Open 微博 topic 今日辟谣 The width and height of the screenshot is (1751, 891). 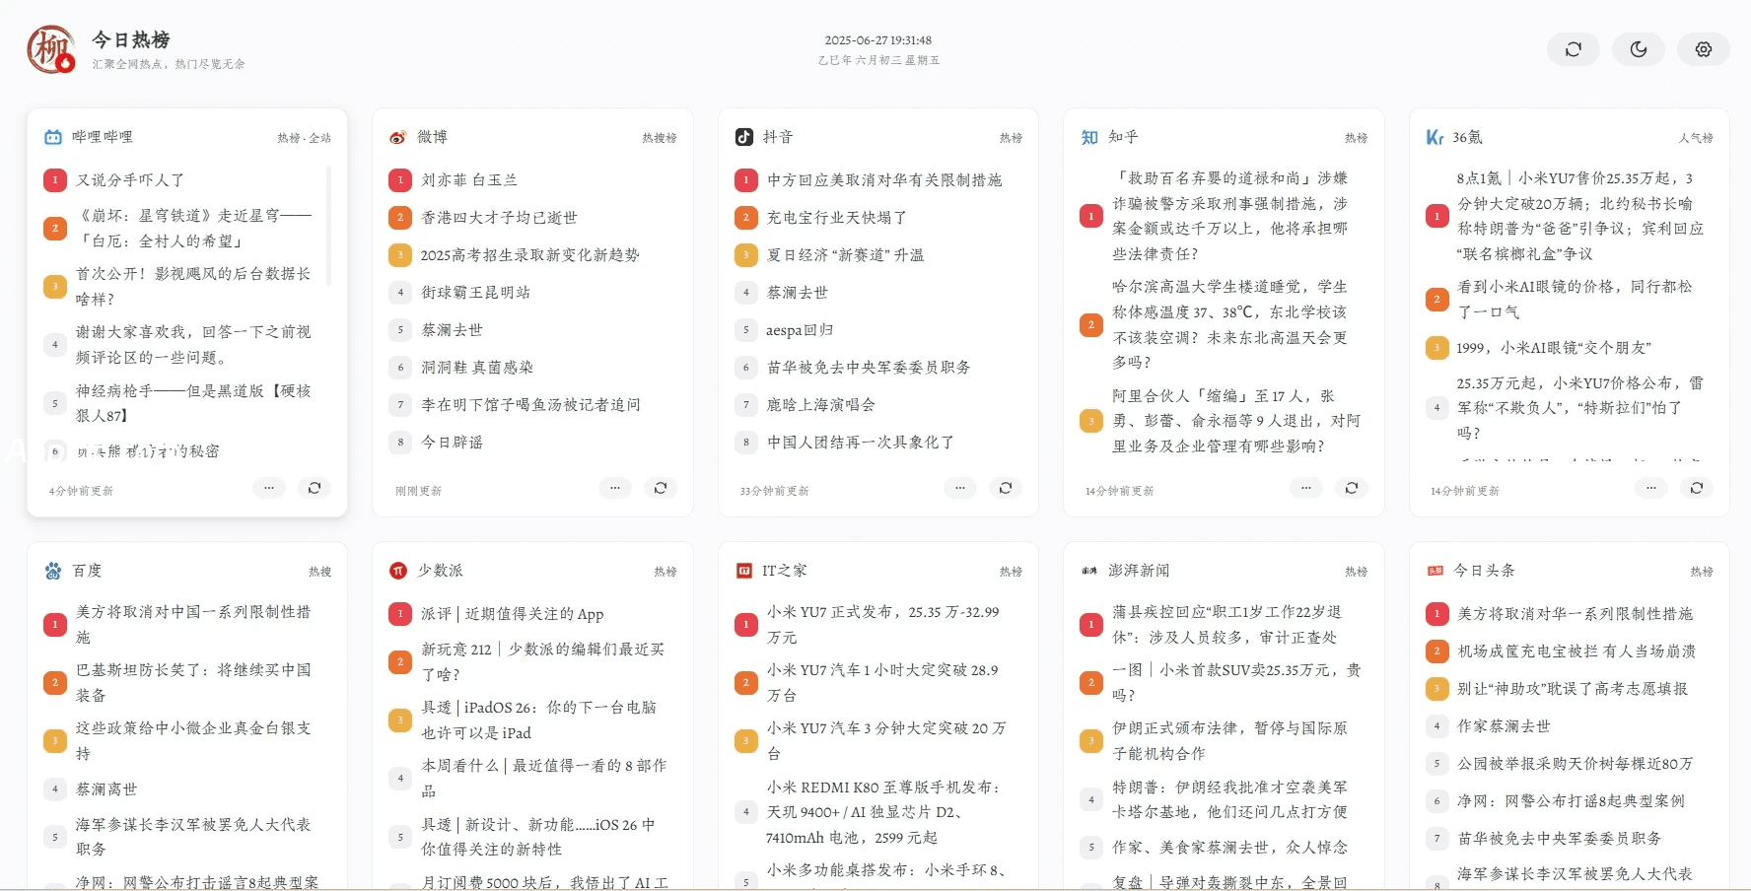pyautogui.click(x=453, y=443)
